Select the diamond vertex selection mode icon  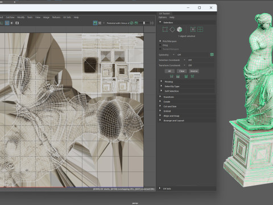click(172, 30)
